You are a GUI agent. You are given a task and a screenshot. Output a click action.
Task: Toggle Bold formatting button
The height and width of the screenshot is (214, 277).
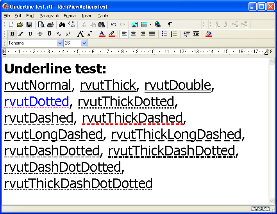tap(12, 34)
